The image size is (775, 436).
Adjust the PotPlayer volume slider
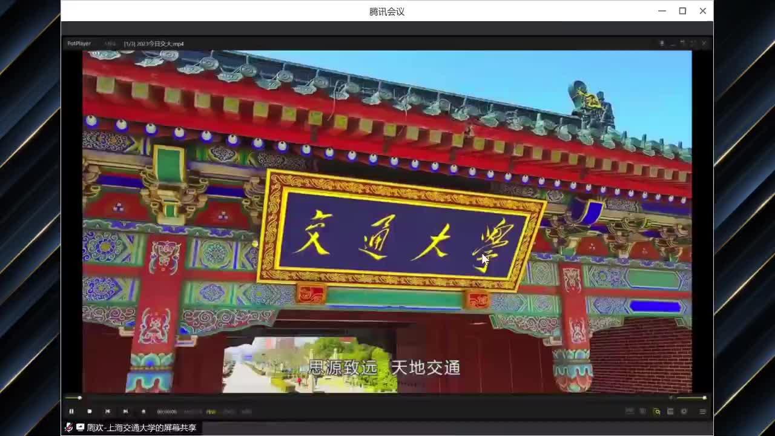click(x=691, y=398)
